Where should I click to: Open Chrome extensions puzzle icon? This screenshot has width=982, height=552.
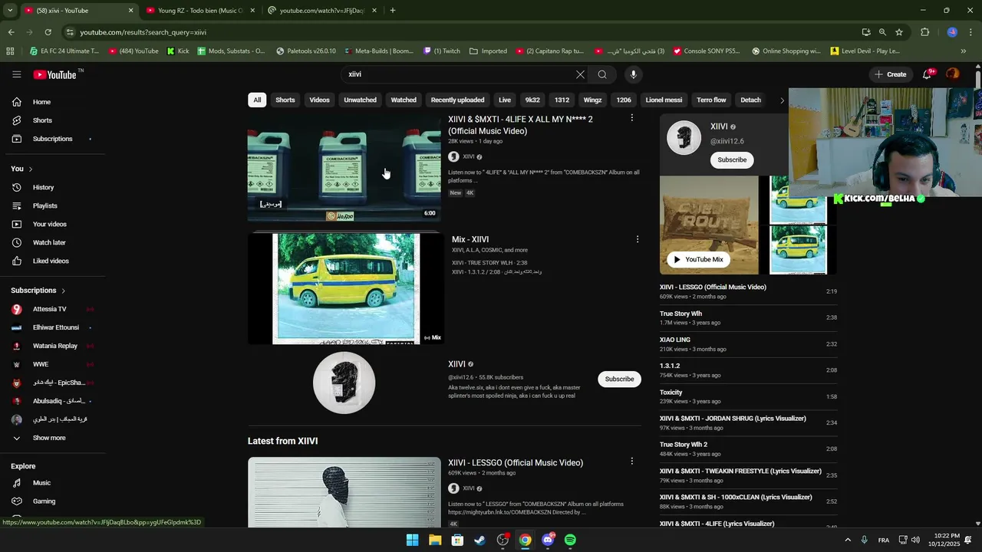pyautogui.click(x=924, y=32)
